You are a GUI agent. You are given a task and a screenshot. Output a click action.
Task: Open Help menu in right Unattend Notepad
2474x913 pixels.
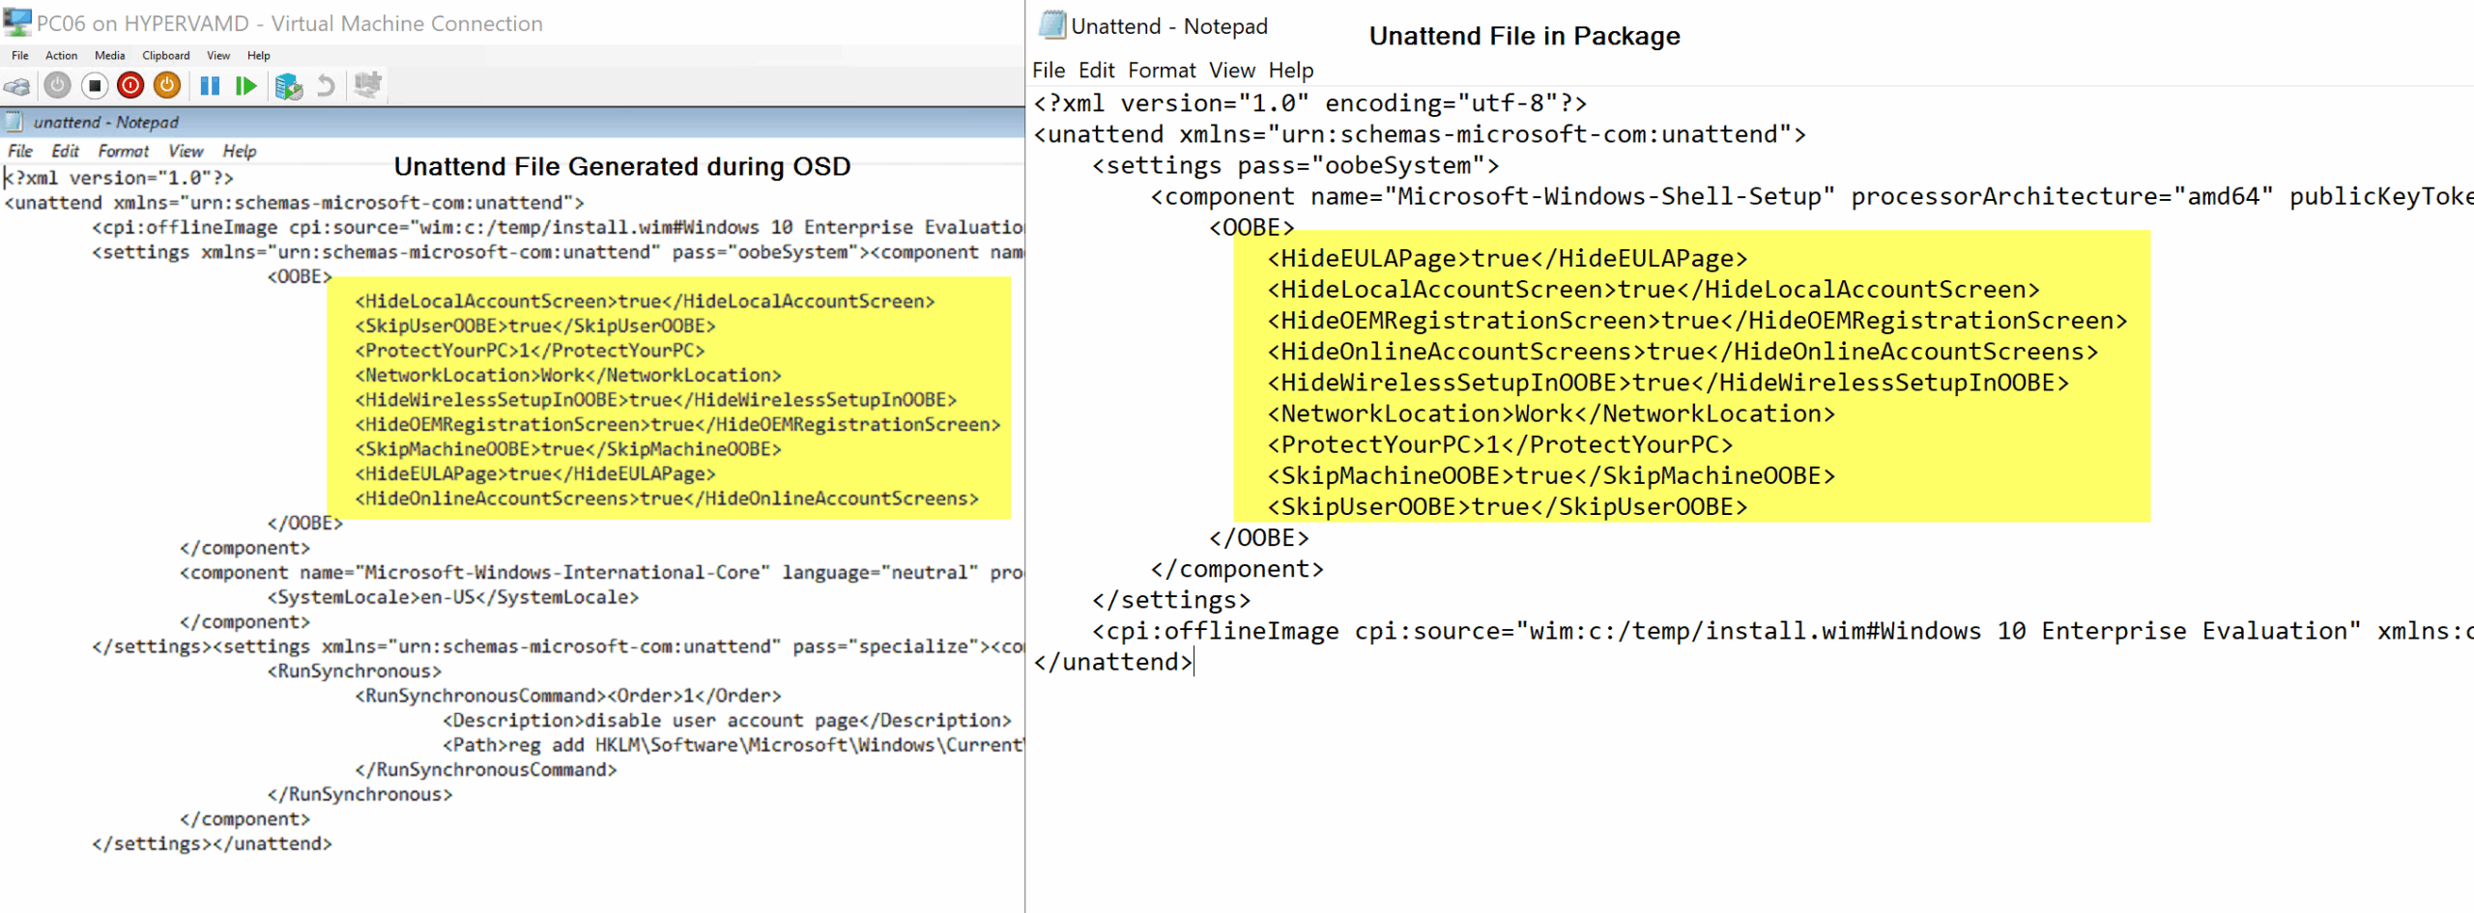(x=1290, y=71)
